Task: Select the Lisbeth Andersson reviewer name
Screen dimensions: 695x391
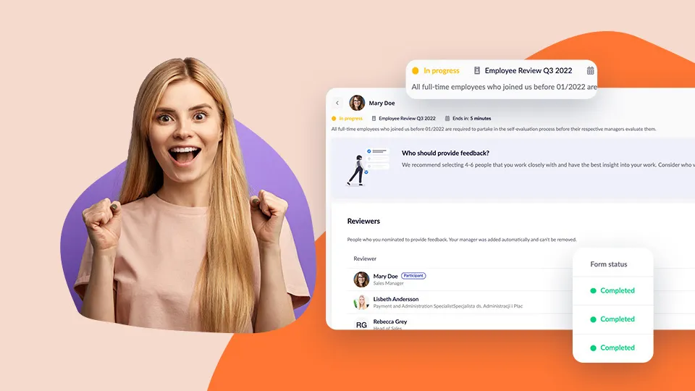Action: [396, 299]
